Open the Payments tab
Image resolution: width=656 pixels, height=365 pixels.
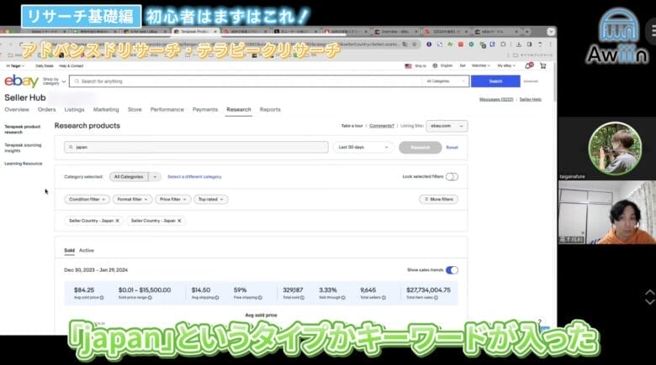[x=205, y=109]
